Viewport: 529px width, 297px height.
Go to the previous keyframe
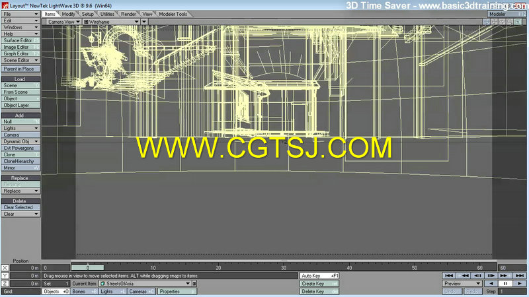pyautogui.click(x=465, y=275)
